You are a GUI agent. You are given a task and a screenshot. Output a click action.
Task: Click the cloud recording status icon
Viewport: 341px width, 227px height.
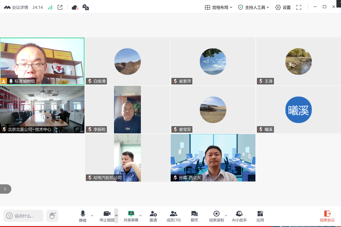(75, 8)
